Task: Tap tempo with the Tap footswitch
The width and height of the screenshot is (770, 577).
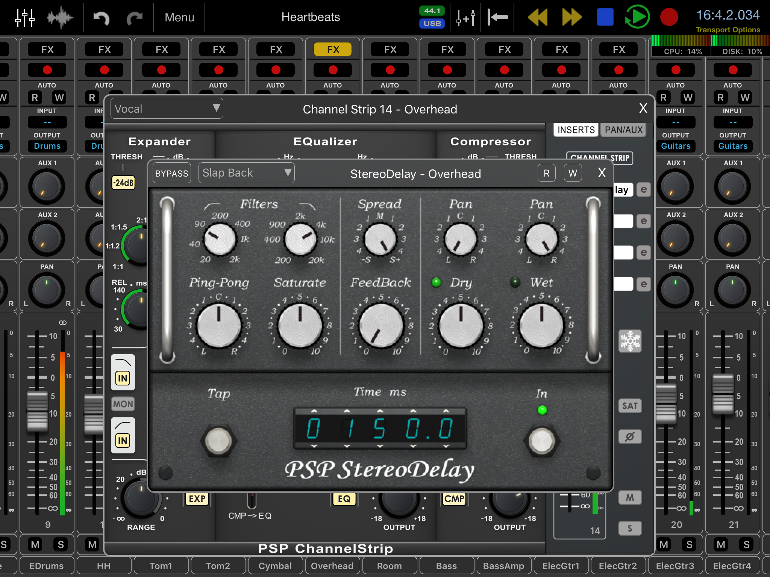Action: tap(218, 441)
